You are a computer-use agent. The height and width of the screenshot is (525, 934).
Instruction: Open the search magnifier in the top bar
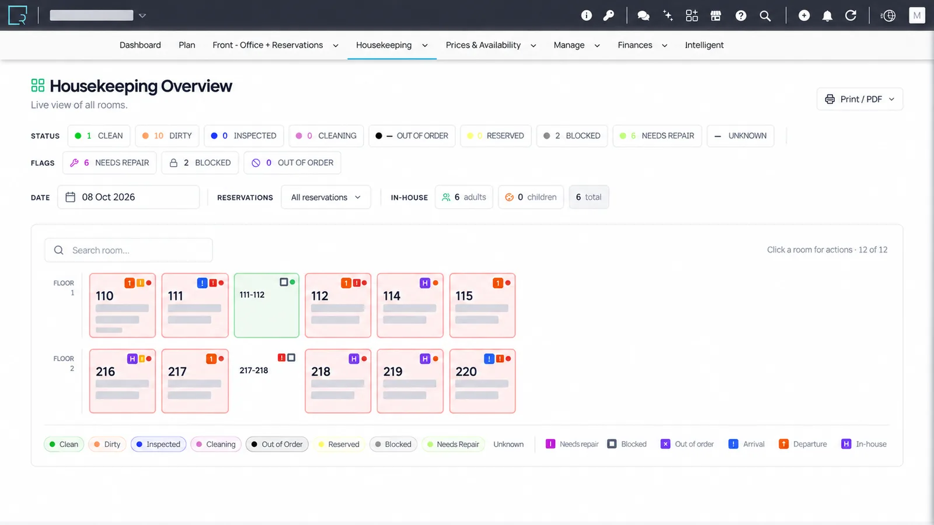(x=765, y=16)
